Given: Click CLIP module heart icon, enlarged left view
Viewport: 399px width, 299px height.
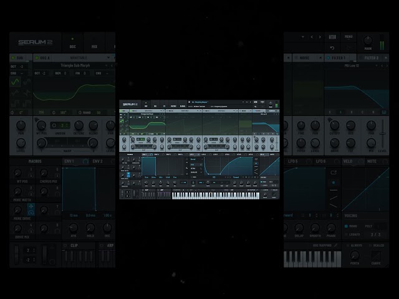Looking at the screenshot, I should (x=65, y=245).
